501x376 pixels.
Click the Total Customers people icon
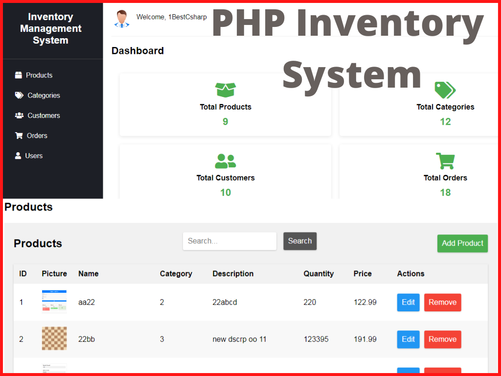point(225,160)
